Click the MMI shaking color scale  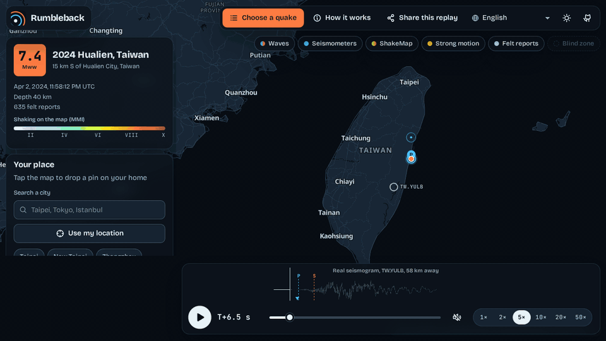pos(89,128)
